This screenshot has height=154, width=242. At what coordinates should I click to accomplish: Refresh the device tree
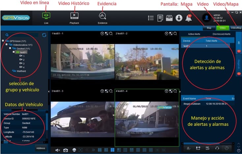(44, 35)
